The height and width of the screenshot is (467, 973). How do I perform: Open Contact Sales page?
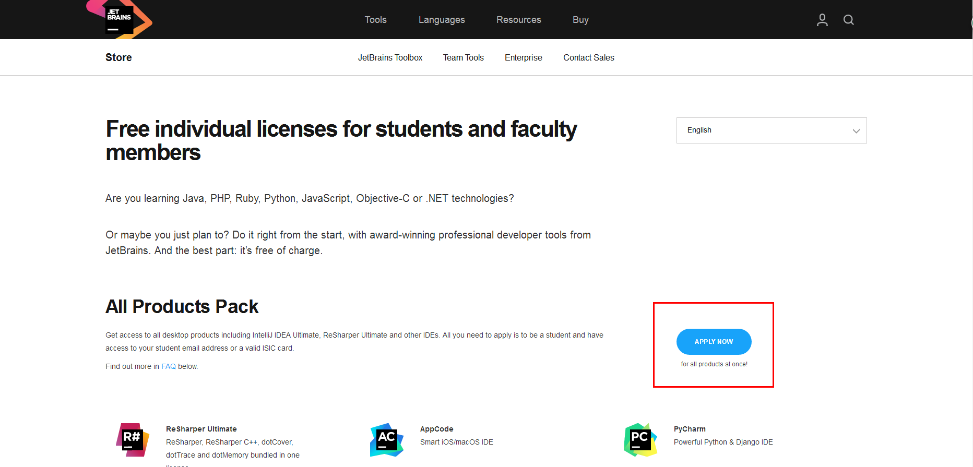(589, 57)
